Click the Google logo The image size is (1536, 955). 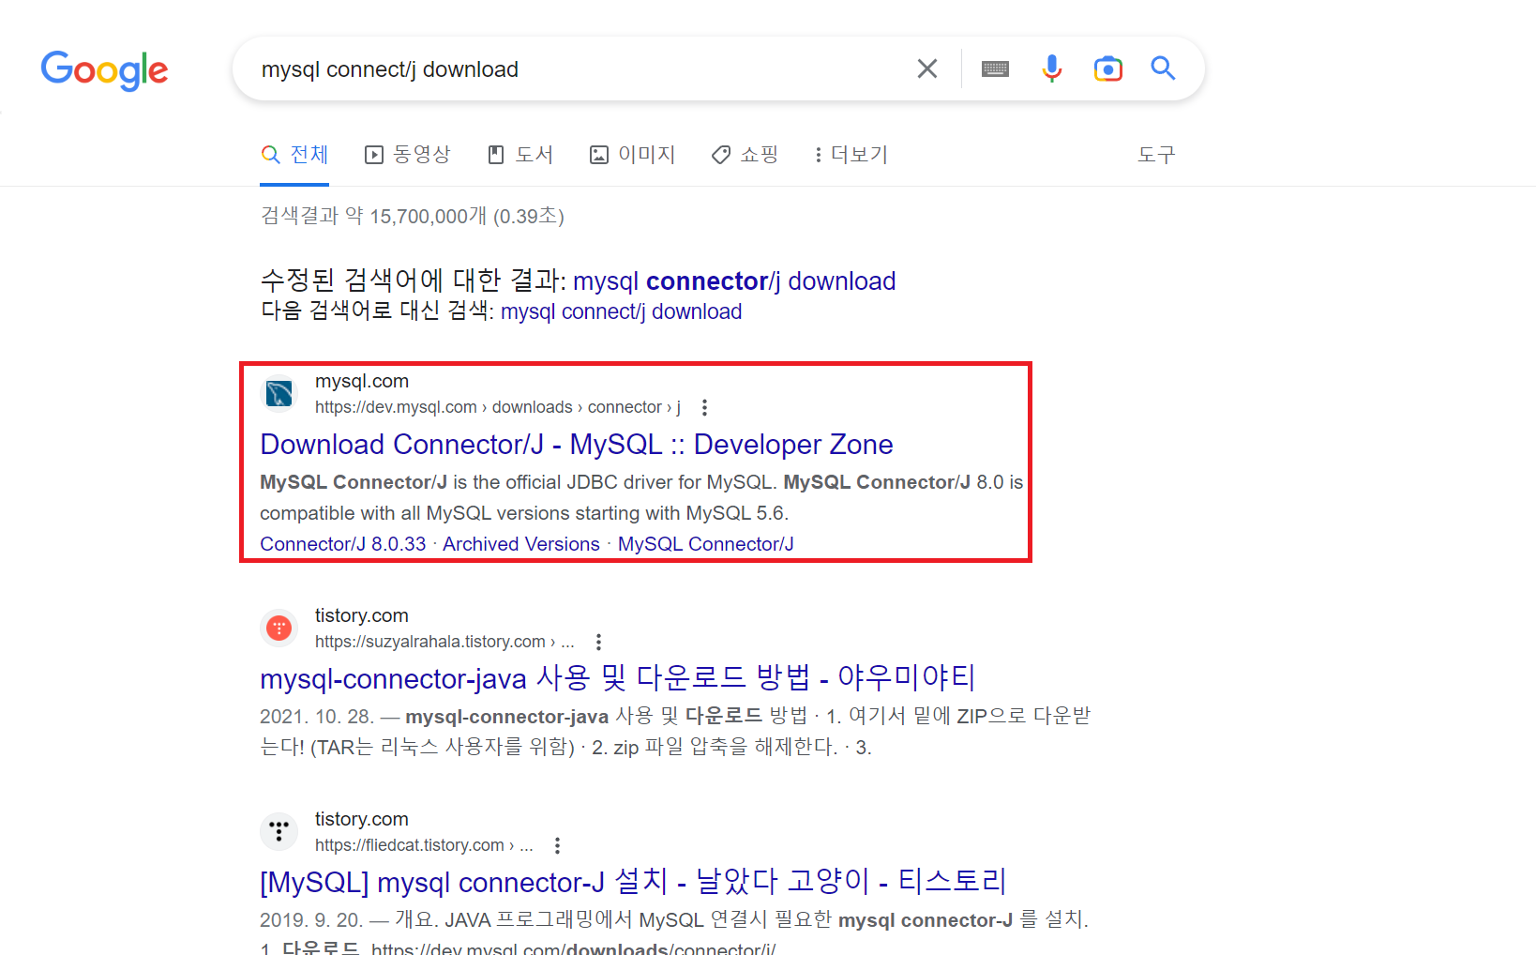[104, 70]
